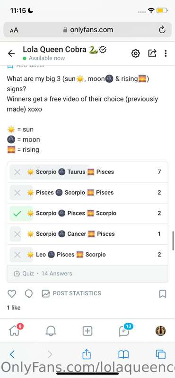Choose the Leo Pisces Scorpio option
Screen dimensions: 175x378
point(87,255)
